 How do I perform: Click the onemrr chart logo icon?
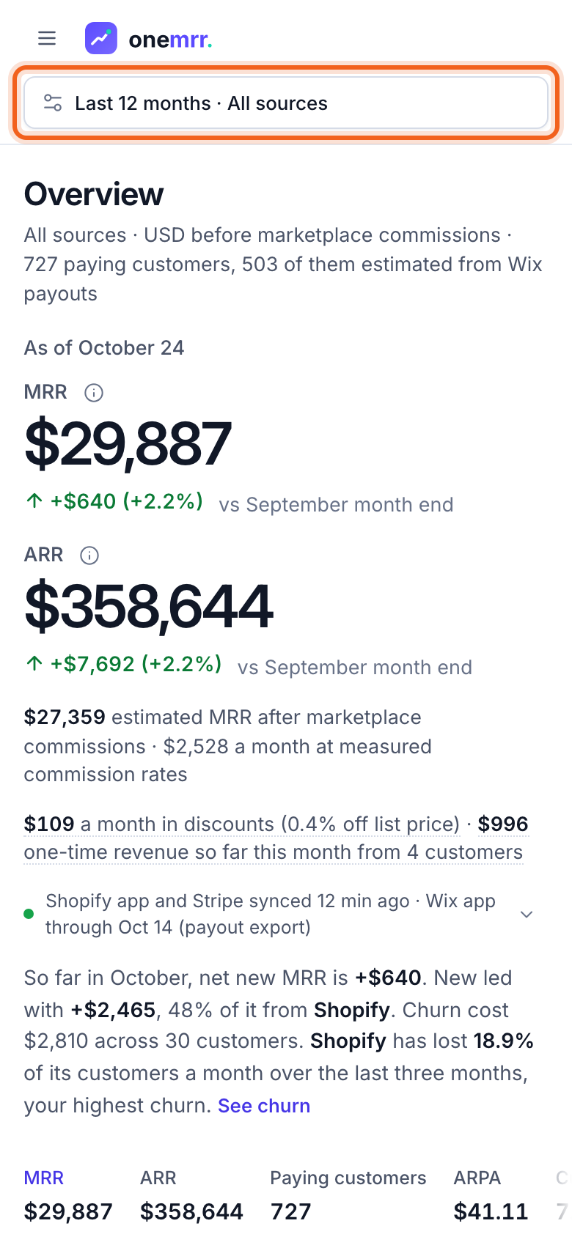(x=101, y=38)
